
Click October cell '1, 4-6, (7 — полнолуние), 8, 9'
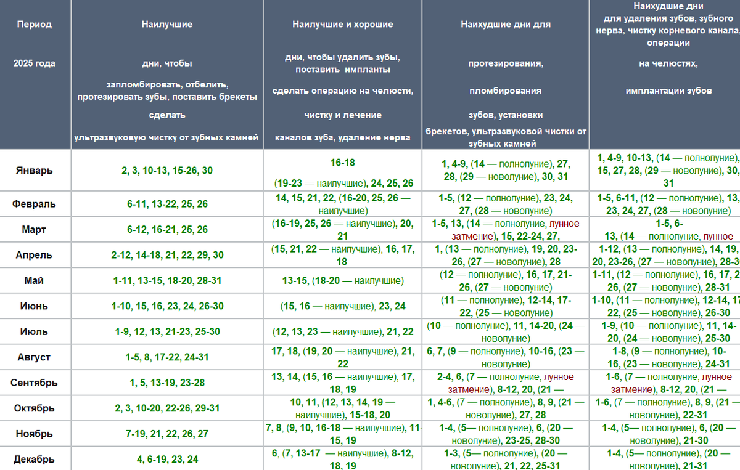pos(505,408)
